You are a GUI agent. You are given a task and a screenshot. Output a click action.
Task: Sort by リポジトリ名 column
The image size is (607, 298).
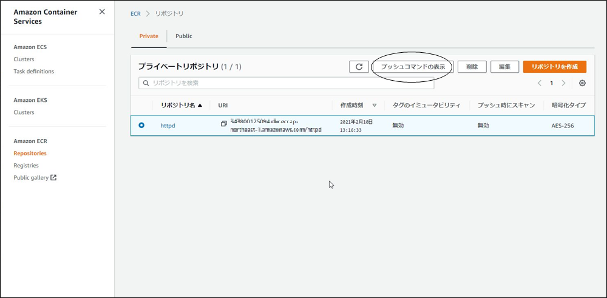click(x=181, y=105)
